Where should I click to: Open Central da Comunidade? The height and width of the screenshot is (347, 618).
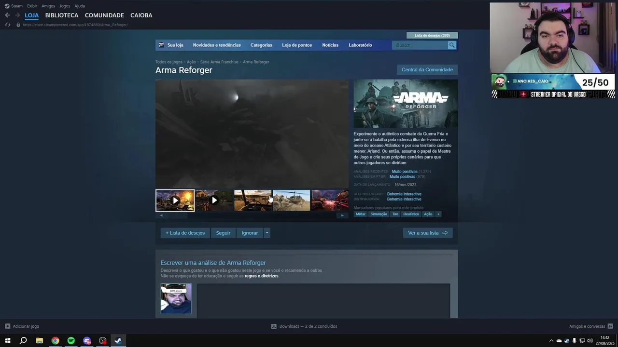point(427,70)
